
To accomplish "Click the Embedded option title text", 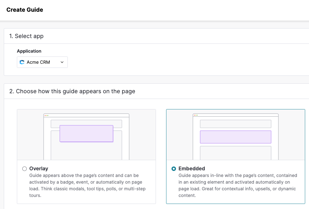I will tap(192, 169).
